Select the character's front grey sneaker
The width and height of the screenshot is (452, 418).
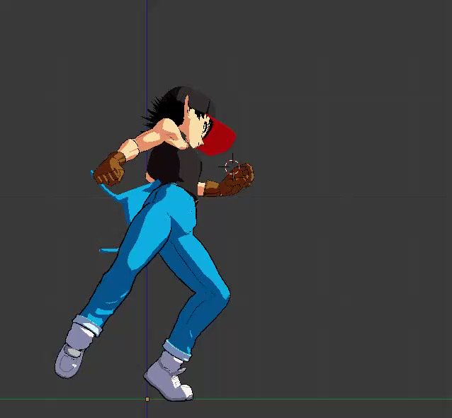(169, 378)
